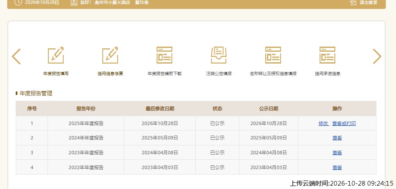Select the 信用信息修复 label
Image resolution: width=396 pixels, height=189 pixels.
coord(110,74)
